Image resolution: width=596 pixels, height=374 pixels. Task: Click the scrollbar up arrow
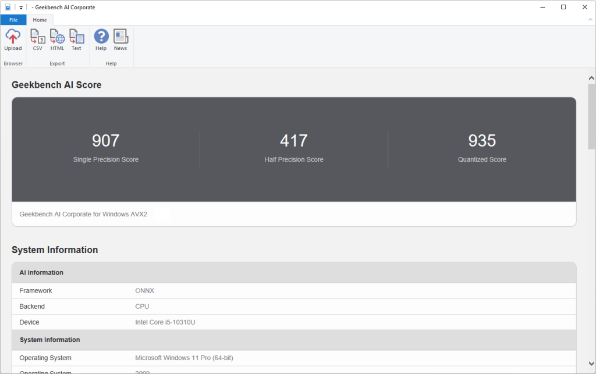point(591,77)
